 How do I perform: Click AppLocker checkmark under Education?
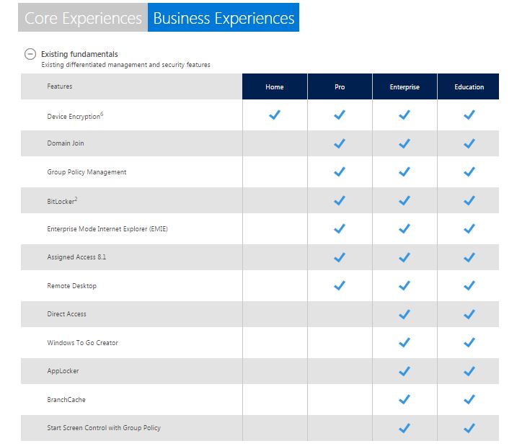coord(469,371)
